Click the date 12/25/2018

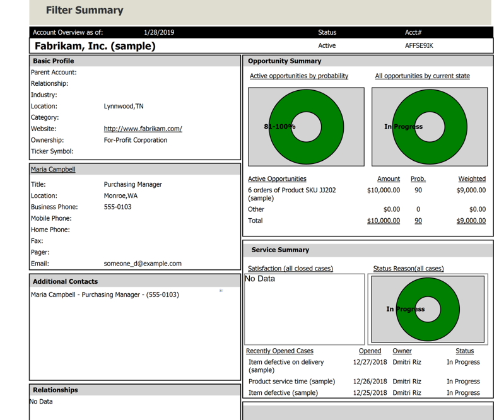(370, 393)
